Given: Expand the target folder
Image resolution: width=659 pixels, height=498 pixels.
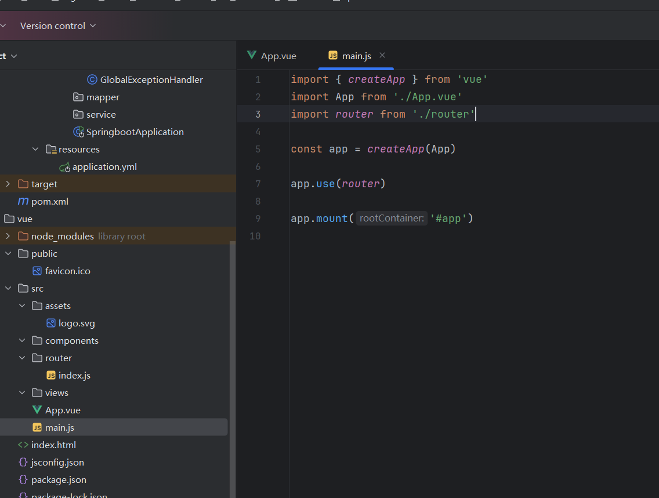Looking at the screenshot, I should (8, 184).
